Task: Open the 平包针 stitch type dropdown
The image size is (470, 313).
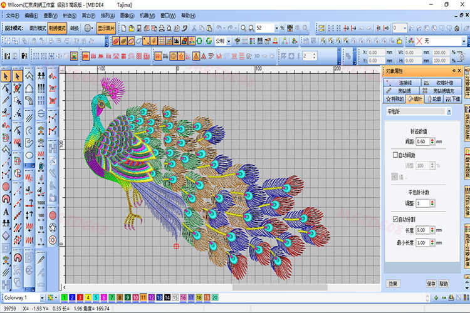Action: pos(449,111)
